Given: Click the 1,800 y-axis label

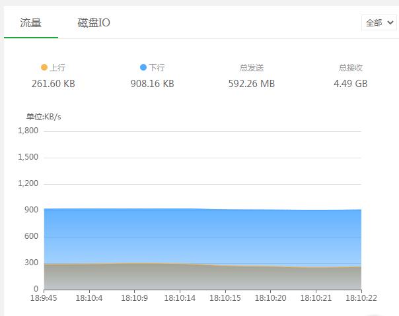Looking at the screenshot, I should coord(28,131).
